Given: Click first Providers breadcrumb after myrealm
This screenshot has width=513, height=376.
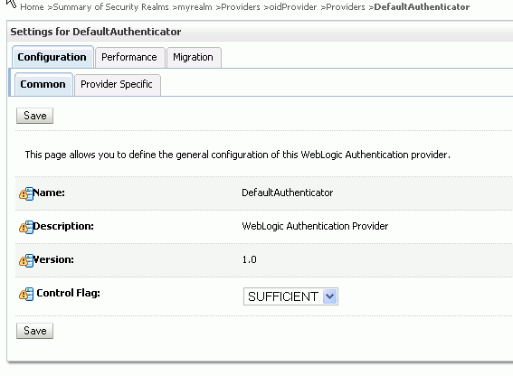Looking at the screenshot, I should pyautogui.click(x=241, y=7).
